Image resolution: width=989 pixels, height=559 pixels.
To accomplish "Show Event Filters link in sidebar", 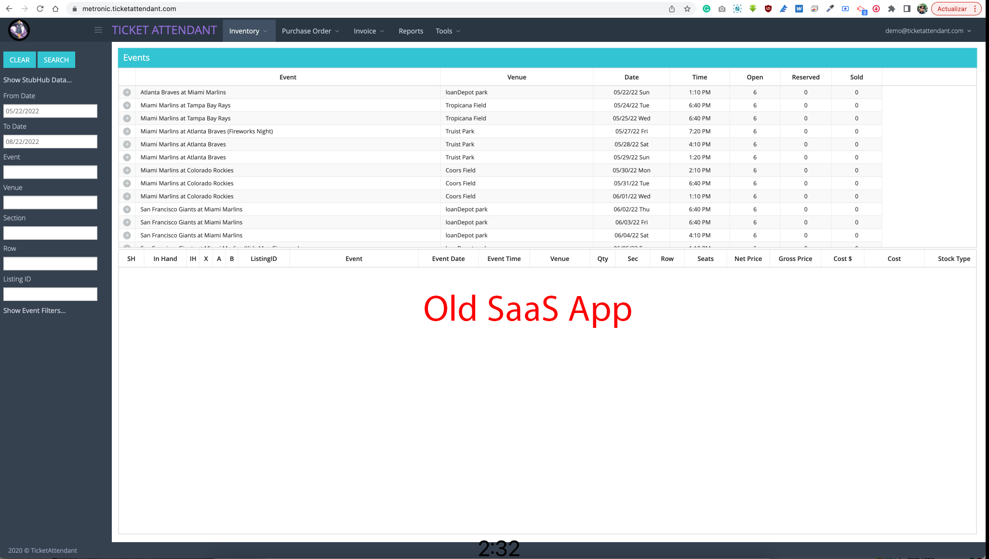I will (35, 311).
